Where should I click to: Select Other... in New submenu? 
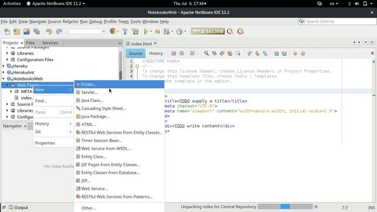point(119,208)
